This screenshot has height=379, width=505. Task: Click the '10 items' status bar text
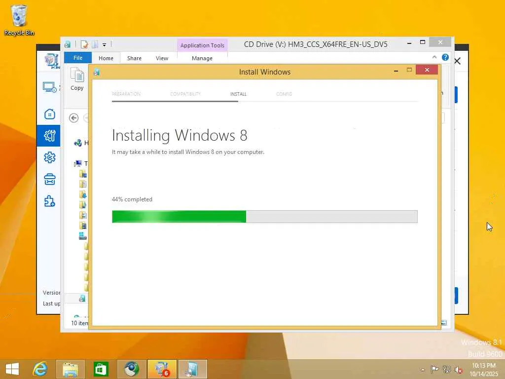pos(79,323)
